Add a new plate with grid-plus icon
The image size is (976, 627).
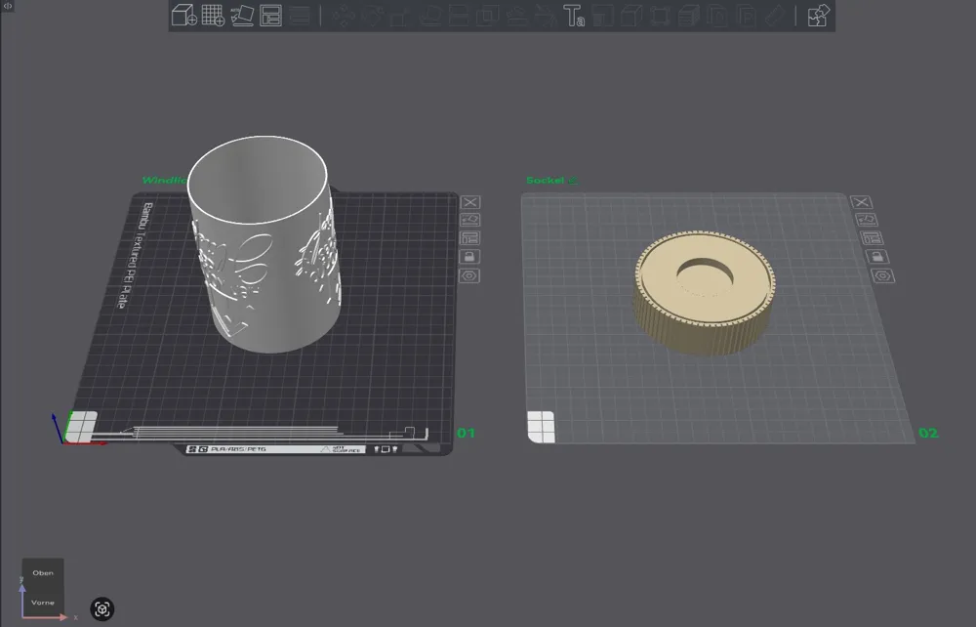(213, 15)
